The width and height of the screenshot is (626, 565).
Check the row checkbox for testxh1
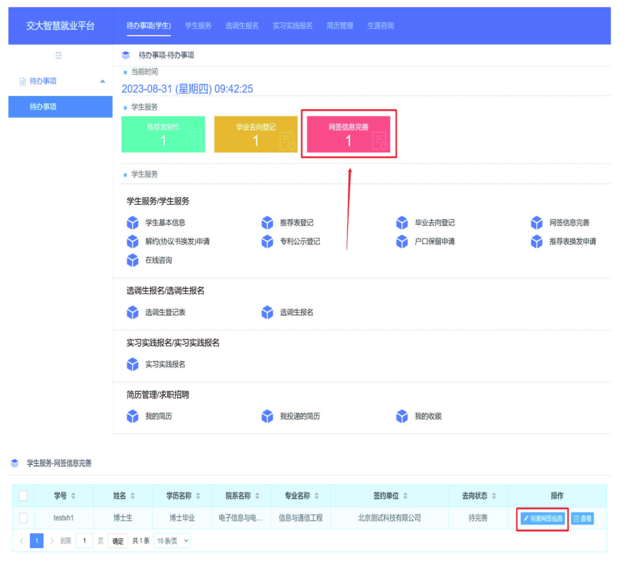point(23,518)
